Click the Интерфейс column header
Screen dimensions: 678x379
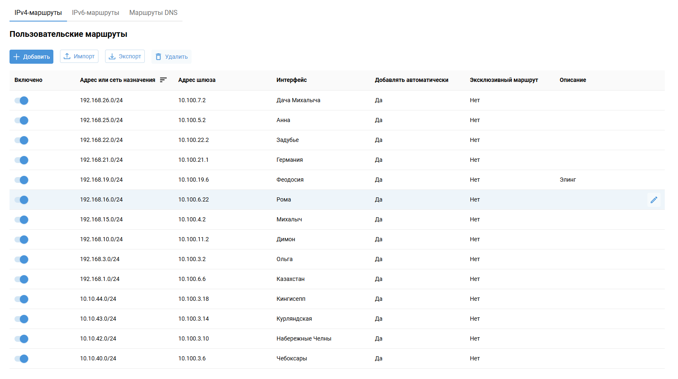click(292, 80)
